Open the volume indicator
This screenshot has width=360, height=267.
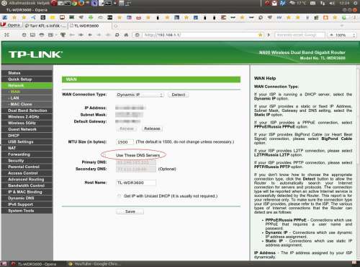pos(332,3)
